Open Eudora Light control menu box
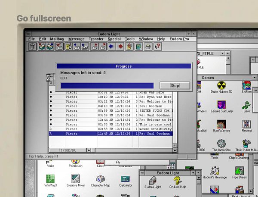258x197 pixels. pyautogui.click(x=28, y=34)
